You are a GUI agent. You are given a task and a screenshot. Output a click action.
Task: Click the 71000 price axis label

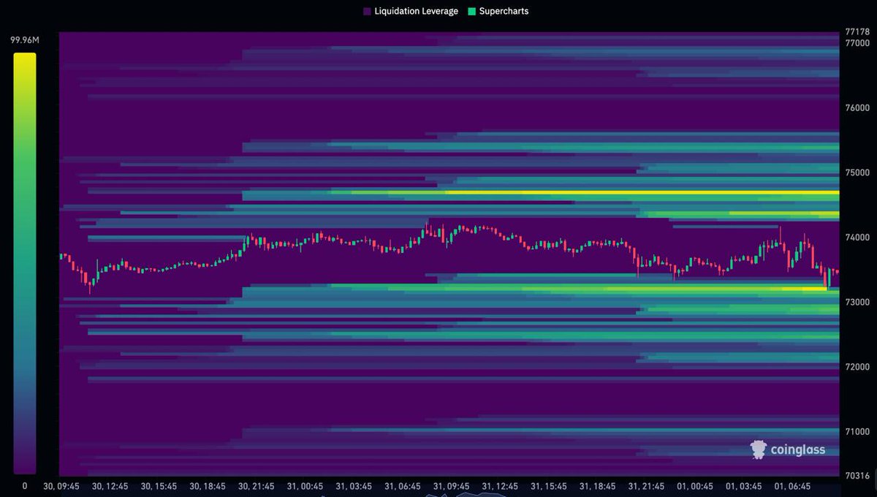pyautogui.click(x=857, y=432)
